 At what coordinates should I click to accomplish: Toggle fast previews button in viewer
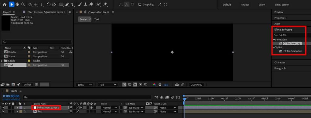124,85
